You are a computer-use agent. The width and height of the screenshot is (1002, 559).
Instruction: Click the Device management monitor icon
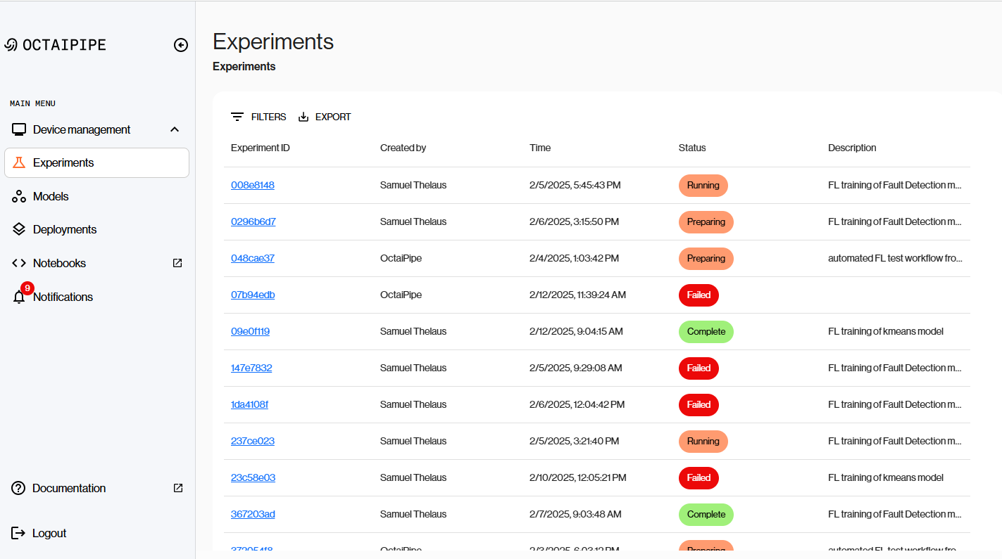tap(18, 129)
